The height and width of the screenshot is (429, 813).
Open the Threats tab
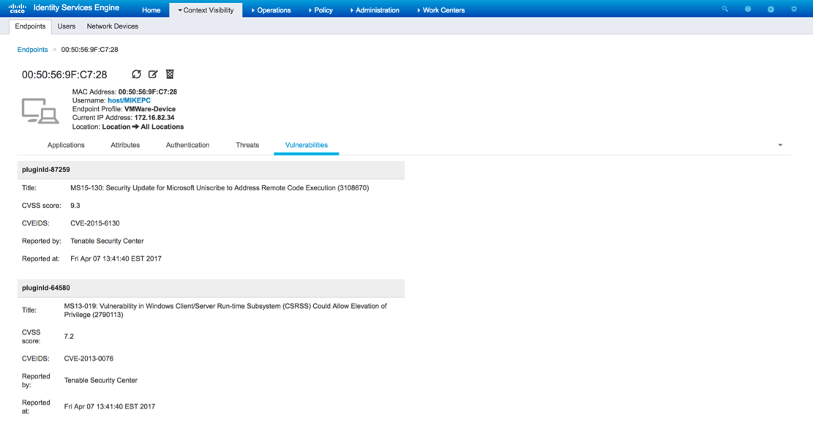click(247, 145)
